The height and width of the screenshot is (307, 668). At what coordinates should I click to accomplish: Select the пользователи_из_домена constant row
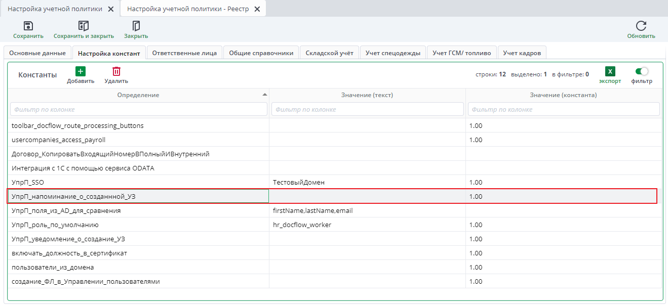click(138, 267)
